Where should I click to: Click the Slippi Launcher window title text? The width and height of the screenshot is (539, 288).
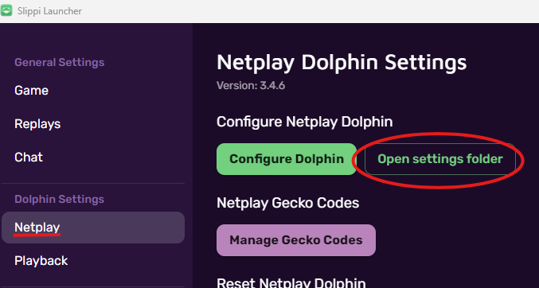pyautogui.click(x=49, y=11)
